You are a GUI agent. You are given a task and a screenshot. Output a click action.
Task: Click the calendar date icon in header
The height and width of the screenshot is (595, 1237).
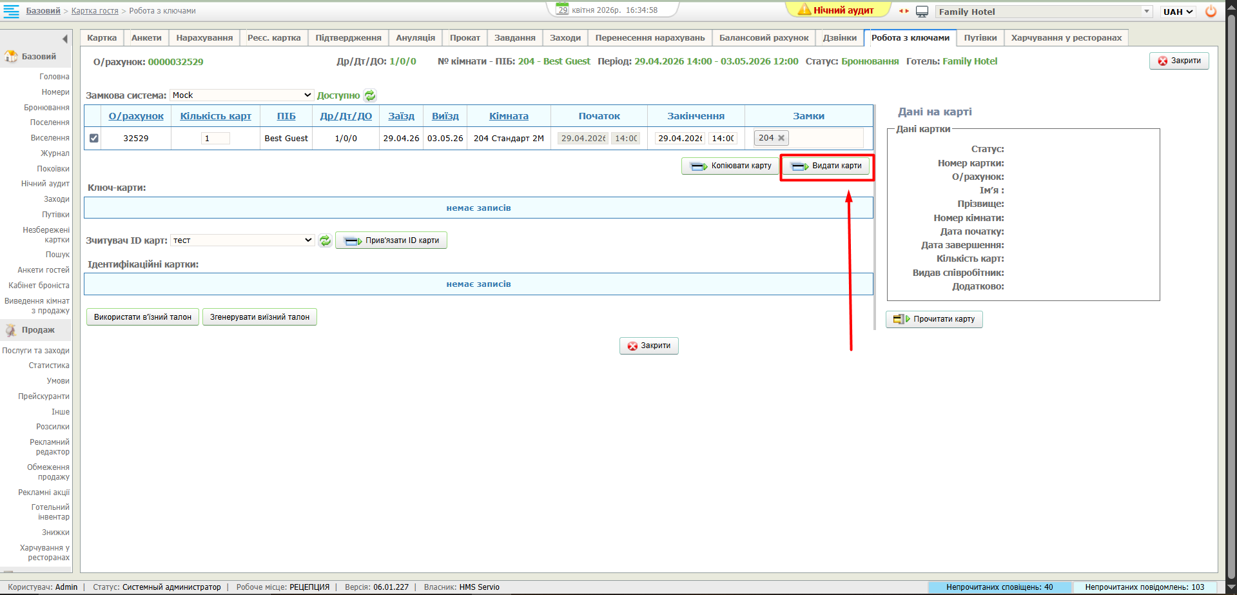pos(563,10)
